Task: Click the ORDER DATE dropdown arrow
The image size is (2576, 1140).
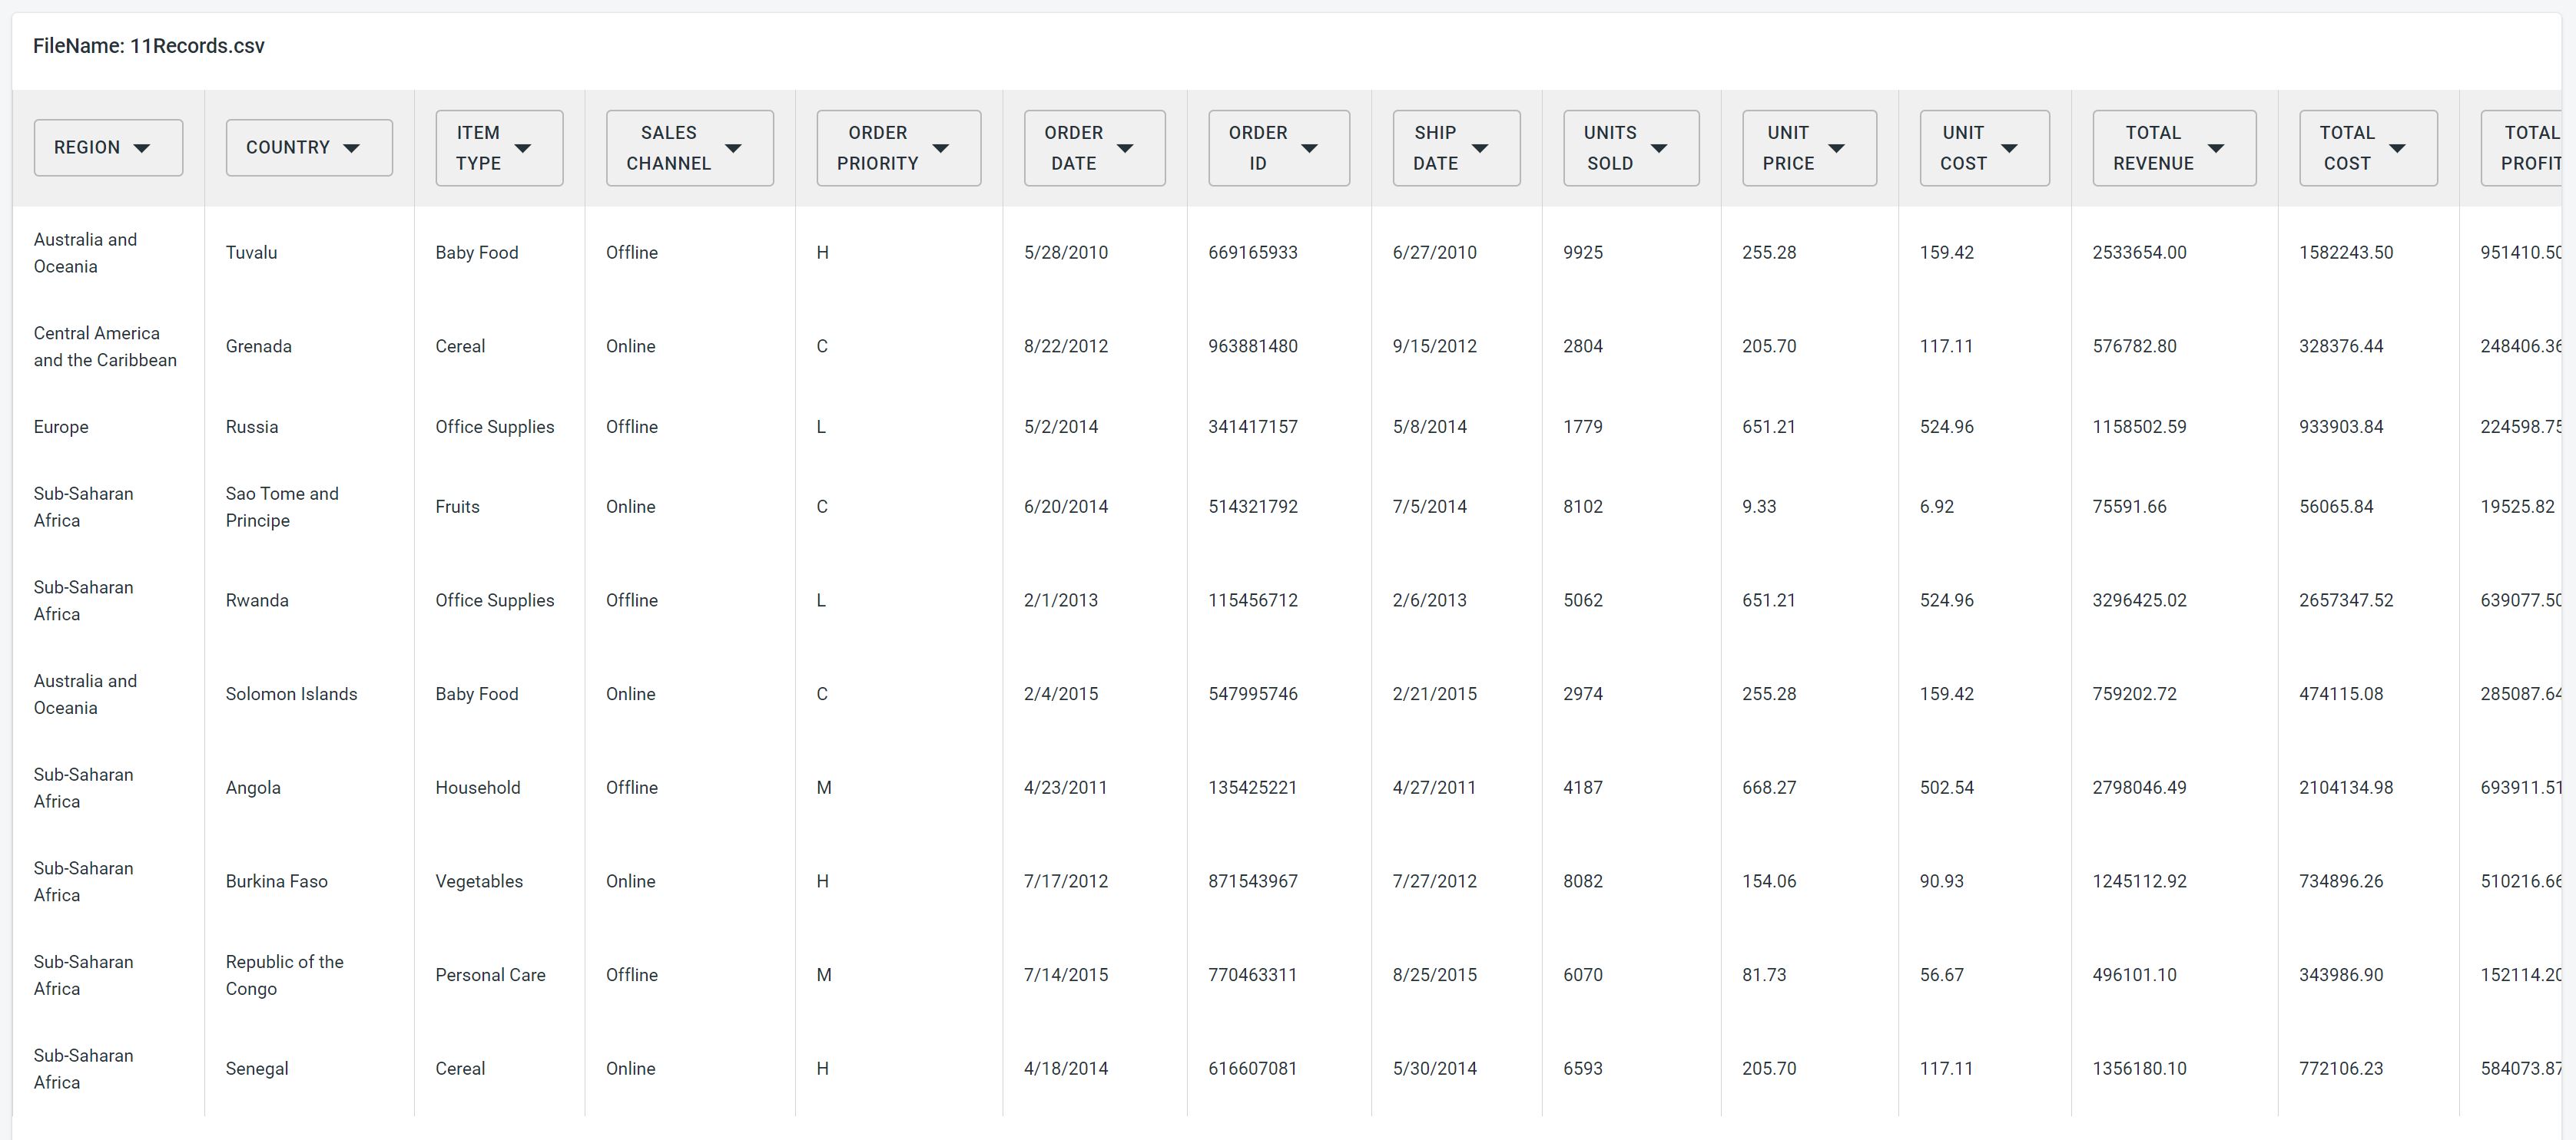Action: [x=1125, y=149]
